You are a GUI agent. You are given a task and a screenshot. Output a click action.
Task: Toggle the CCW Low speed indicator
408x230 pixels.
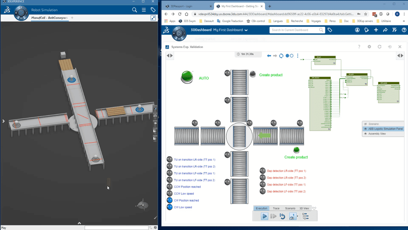170,194
